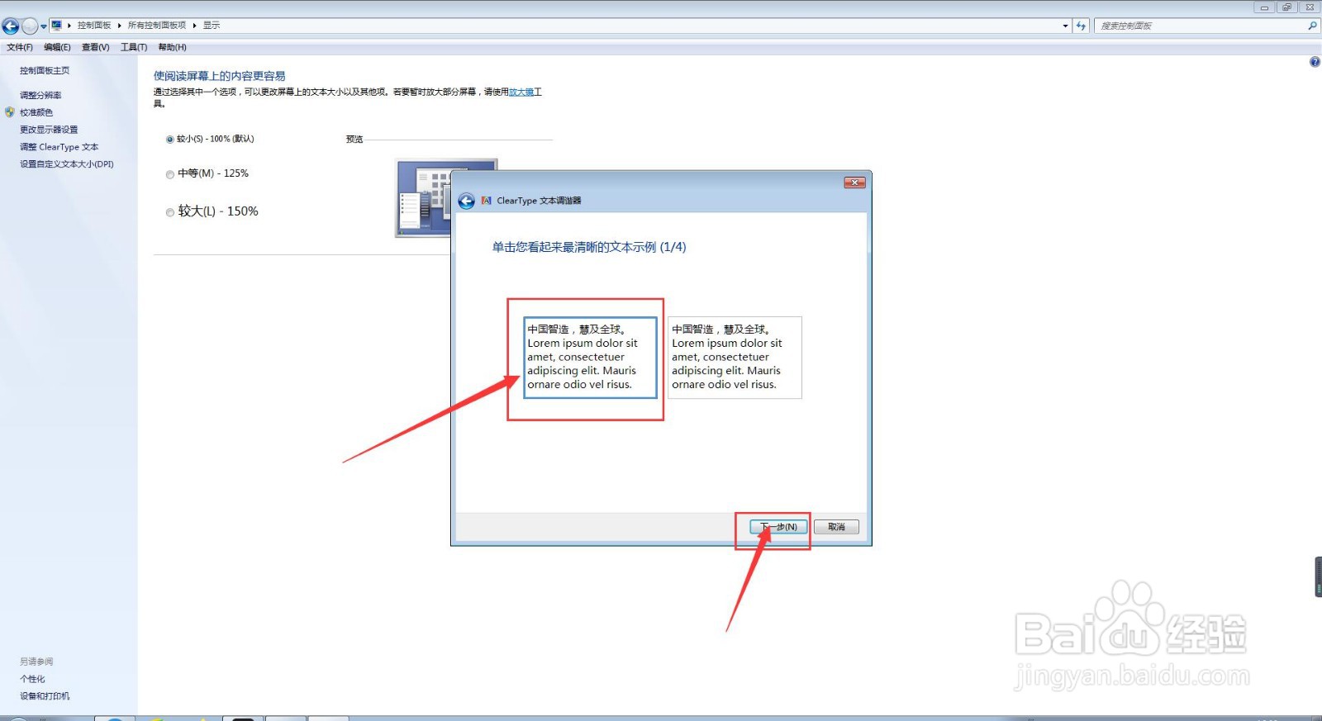Viewport: 1322px width, 721px height.
Task: Open 校准颜色 sidebar link
Action: click(x=36, y=112)
